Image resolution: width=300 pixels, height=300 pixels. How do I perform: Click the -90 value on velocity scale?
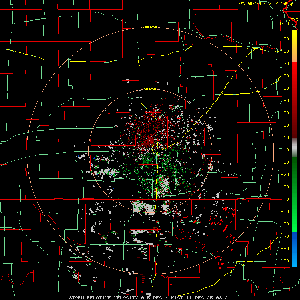(x=285, y=261)
